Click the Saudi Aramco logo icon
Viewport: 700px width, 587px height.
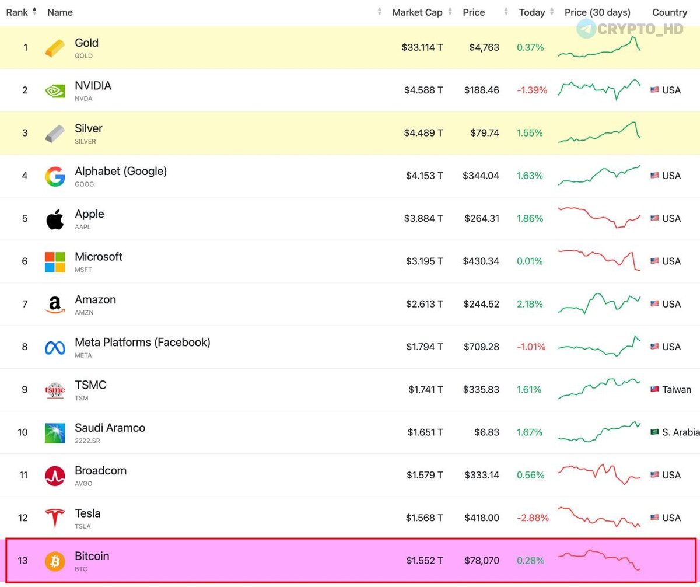point(55,433)
